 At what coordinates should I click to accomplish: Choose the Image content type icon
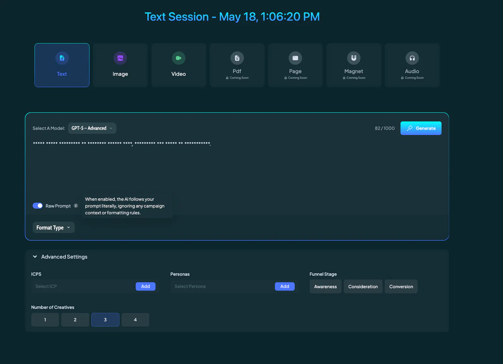point(120,58)
